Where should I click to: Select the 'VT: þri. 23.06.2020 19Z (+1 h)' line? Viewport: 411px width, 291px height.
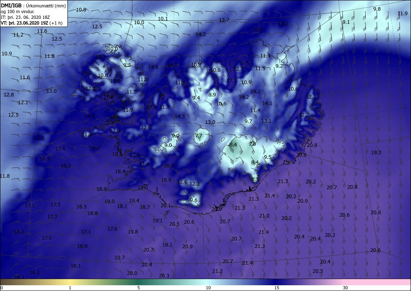32,23
